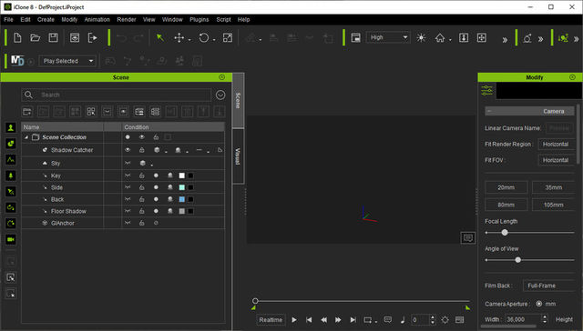The width and height of the screenshot is (583, 331).
Task: Switch to the Visual side tab
Action: click(238, 156)
